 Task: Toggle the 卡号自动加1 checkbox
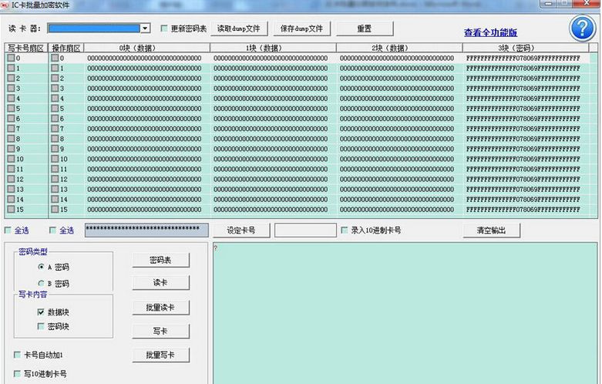(x=18, y=355)
